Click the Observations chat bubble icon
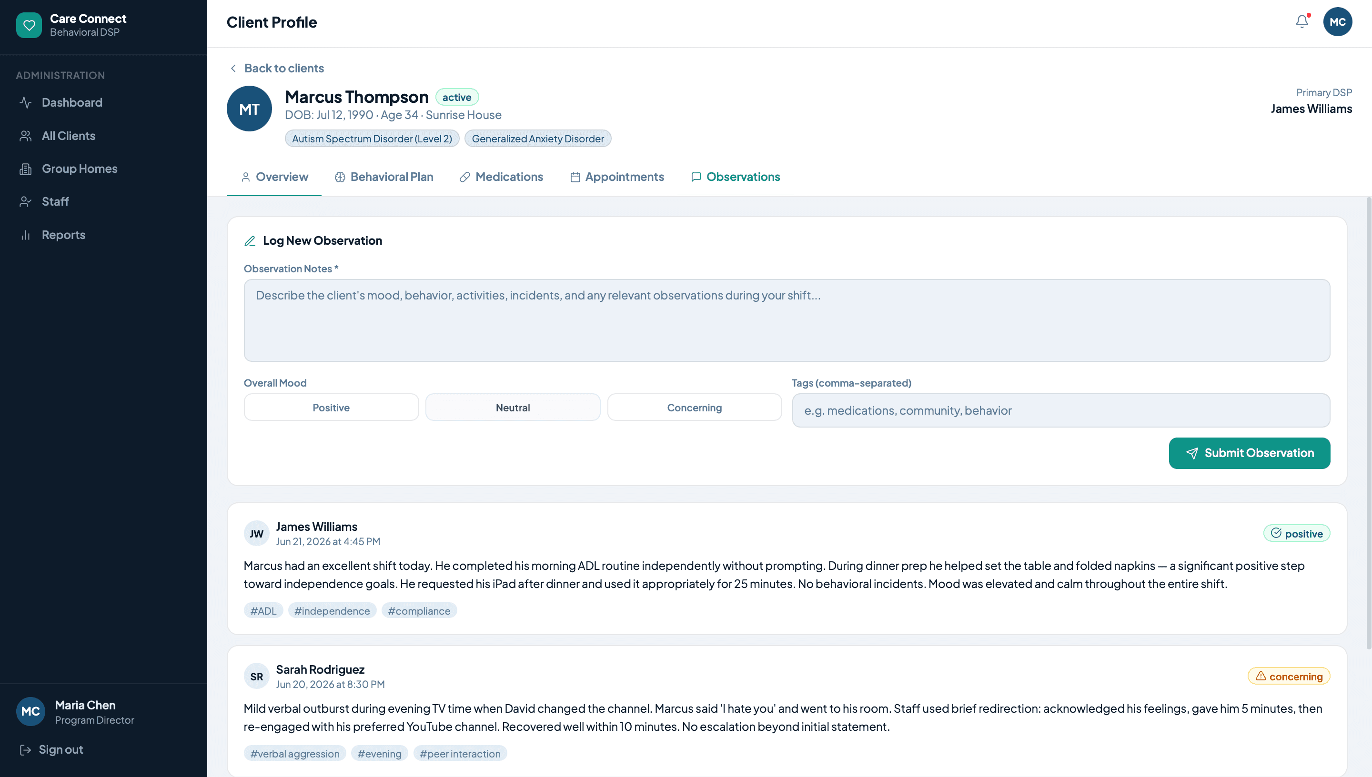 pyautogui.click(x=696, y=177)
